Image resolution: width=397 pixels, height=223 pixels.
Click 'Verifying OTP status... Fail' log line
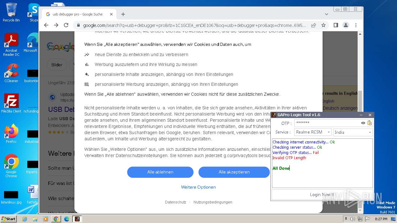(296, 153)
